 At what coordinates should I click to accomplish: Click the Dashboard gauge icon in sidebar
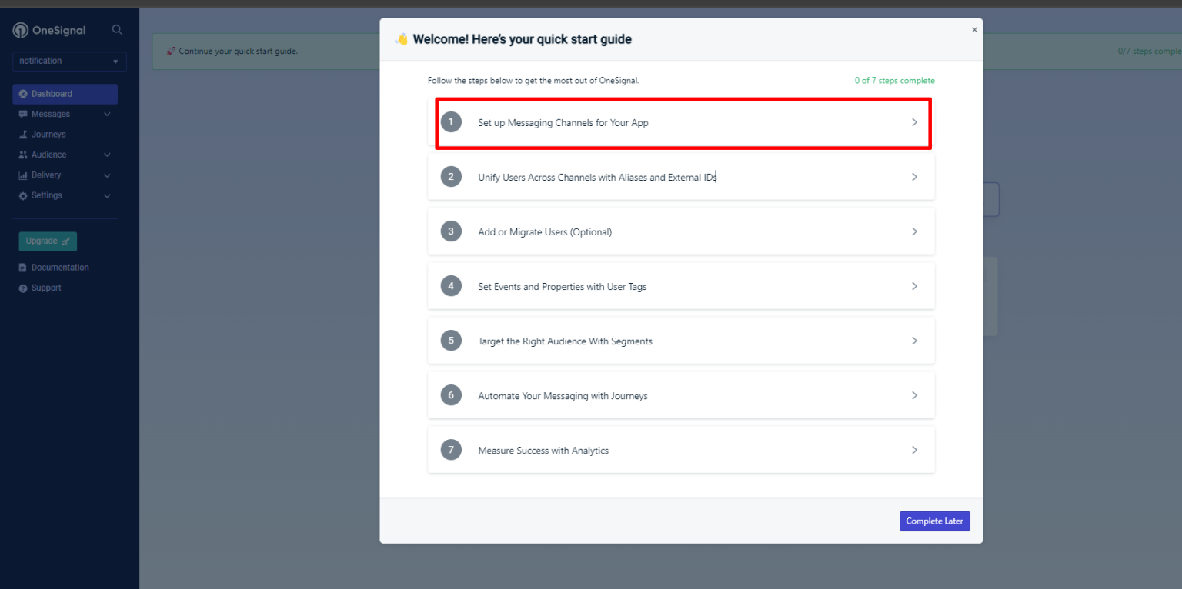point(23,94)
